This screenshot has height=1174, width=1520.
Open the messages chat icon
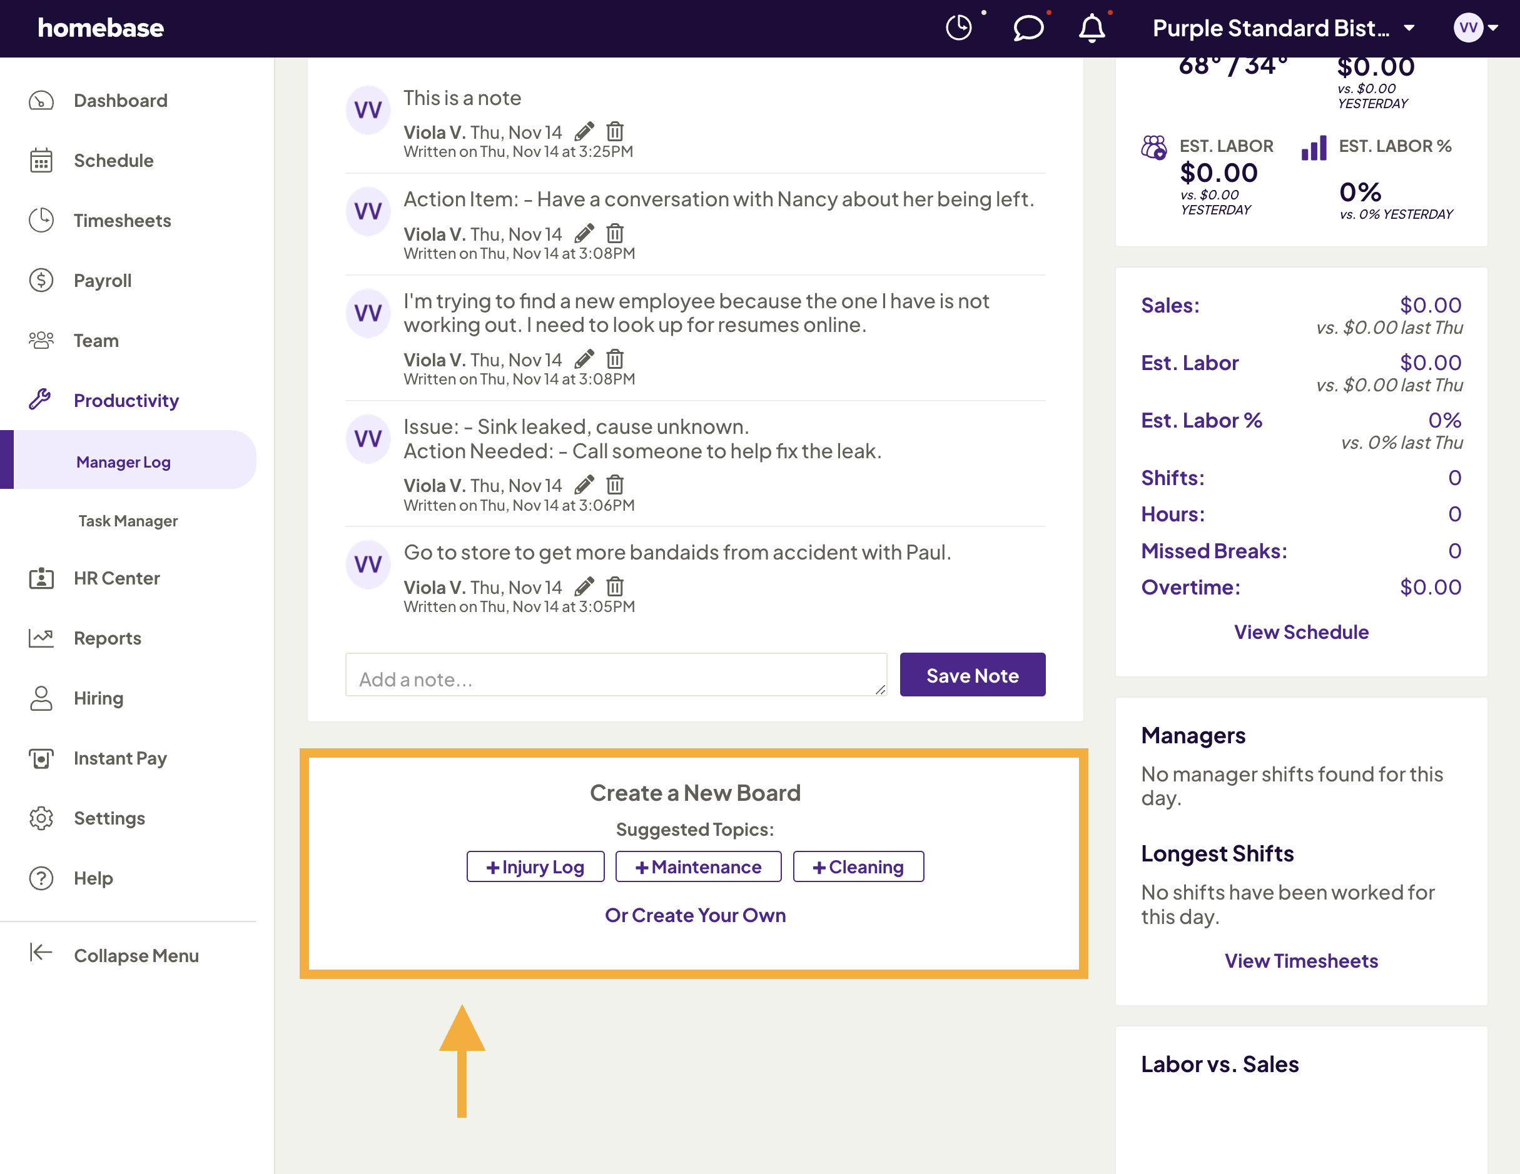pyautogui.click(x=1028, y=29)
